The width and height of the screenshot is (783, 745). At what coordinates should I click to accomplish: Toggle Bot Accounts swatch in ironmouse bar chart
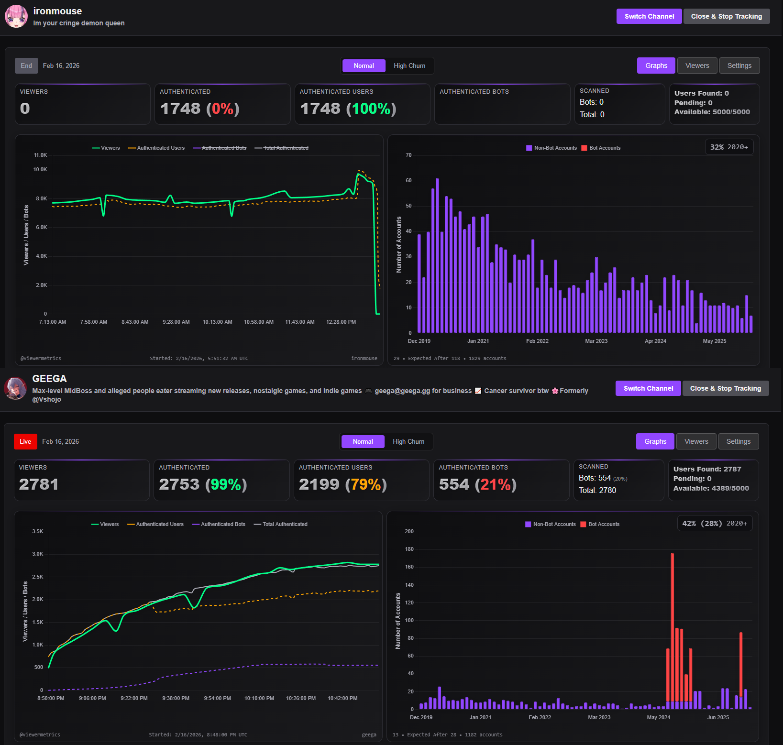[x=584, y=148]
